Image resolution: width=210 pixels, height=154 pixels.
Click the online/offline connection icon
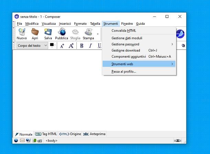coord(178,141)
